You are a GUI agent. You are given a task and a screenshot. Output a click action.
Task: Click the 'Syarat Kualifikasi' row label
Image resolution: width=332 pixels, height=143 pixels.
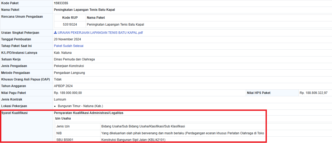pos(15,113)
